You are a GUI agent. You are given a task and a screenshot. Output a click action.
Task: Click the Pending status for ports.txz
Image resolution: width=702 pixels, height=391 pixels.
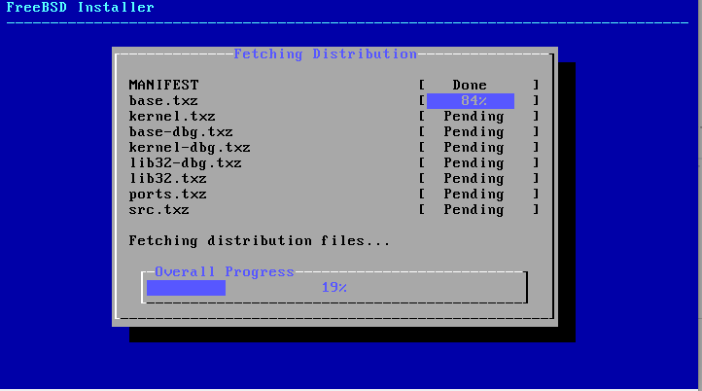tap(474, 195)
